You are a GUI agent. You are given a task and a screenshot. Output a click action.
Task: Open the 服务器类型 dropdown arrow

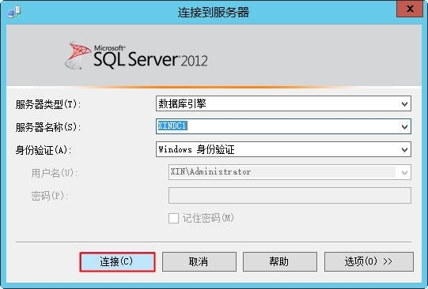404,103
